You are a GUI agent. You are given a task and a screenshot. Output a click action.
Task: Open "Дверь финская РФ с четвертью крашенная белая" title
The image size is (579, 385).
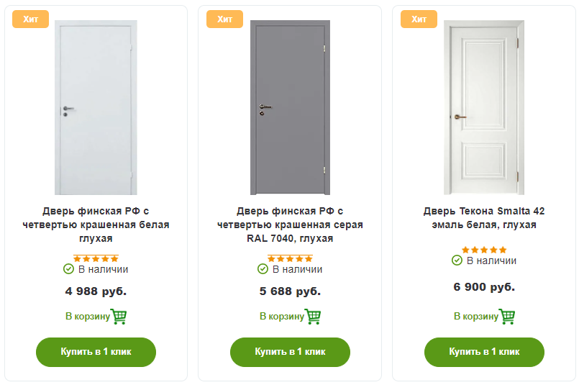(x=96, y=225)
